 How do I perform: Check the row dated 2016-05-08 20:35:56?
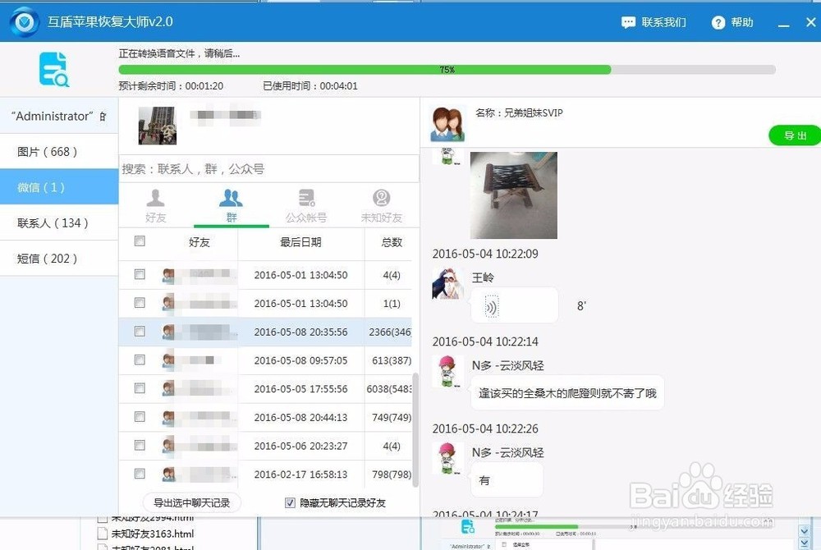tap(140, 332)
